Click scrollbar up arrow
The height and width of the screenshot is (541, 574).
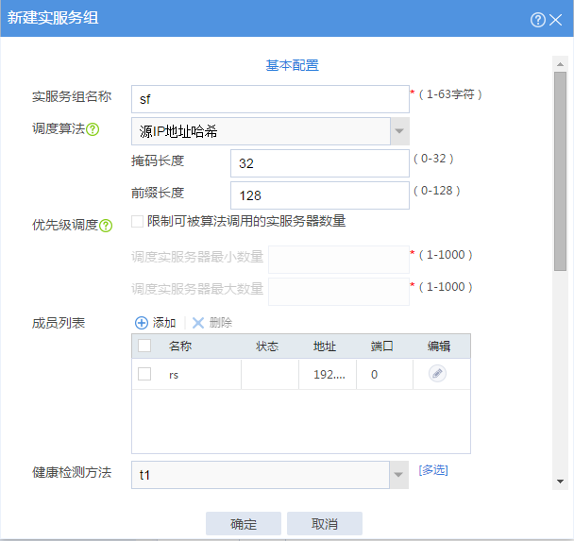click(x=560, y=64)
